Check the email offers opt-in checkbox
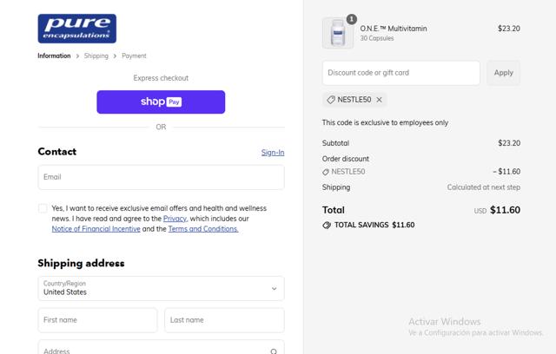 [43, 208]
